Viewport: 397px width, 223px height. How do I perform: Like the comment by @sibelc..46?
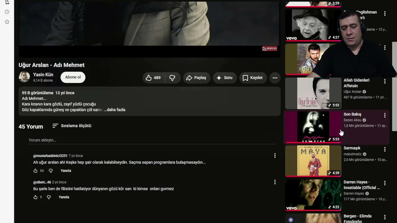point(35,197)
